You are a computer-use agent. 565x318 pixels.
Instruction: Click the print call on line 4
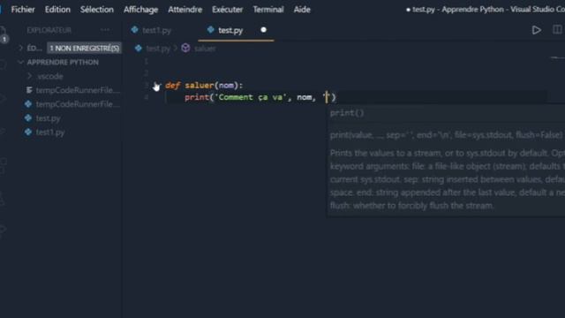pos(197,97)
